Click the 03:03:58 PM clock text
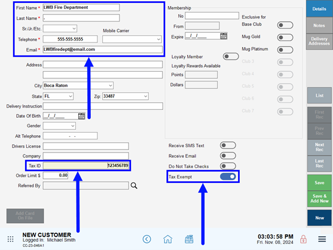The width and height of the screenshot is (333, 250). [276, 236]
